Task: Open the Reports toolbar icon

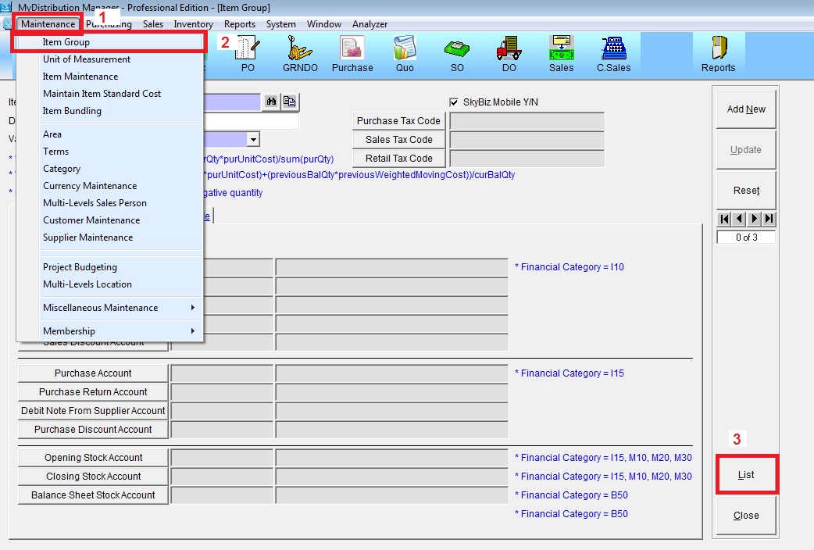Action: point(718,52)
